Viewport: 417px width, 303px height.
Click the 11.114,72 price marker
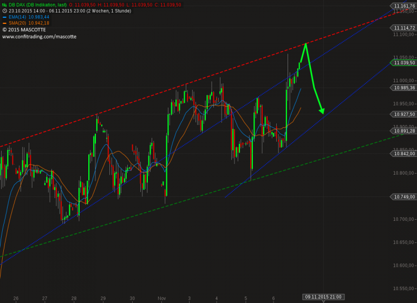(x=403, y=28)
